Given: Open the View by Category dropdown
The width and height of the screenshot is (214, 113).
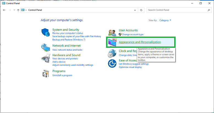Looking at the screenshot, I should click(165, 20).
